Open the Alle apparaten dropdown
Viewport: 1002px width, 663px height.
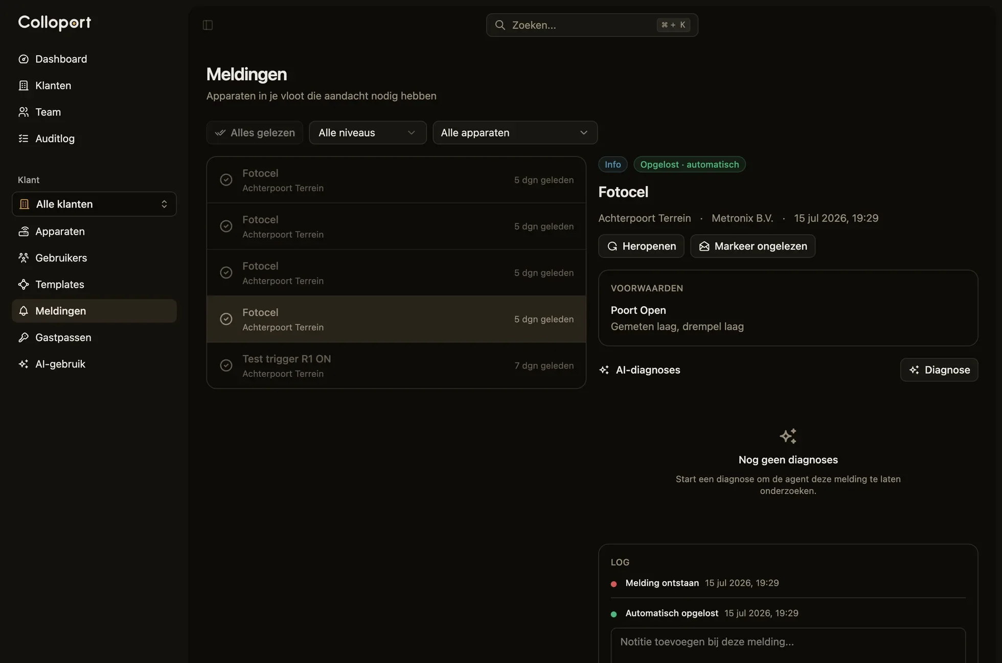[515, 133]
